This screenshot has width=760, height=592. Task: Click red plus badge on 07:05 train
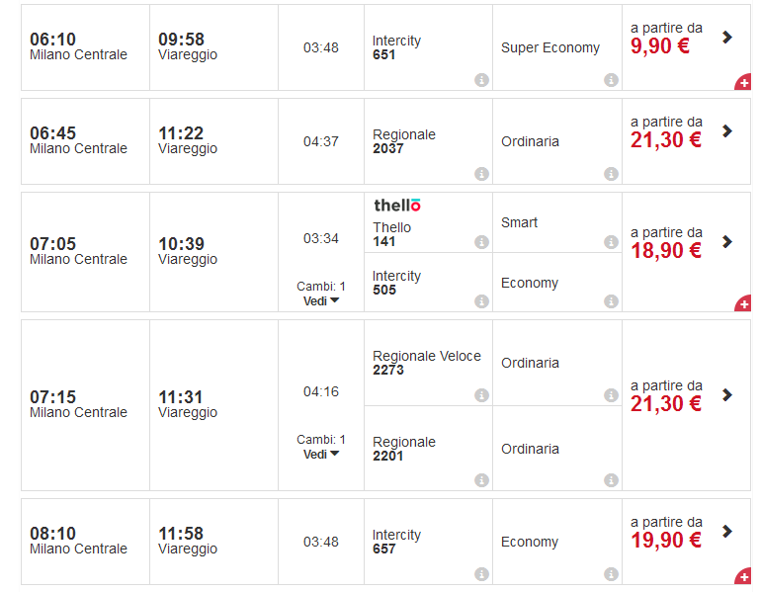743,304
